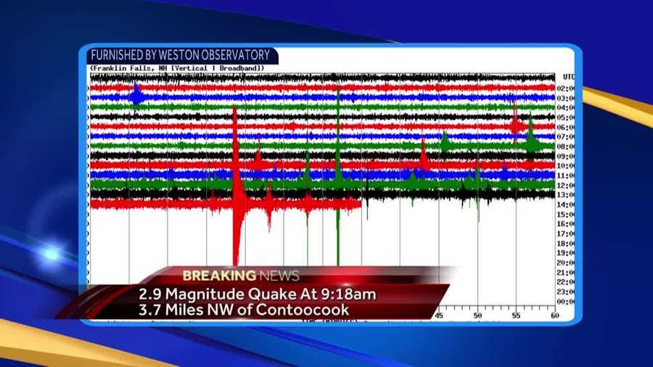
Task: Click the UTC axis heading
Action: [x=568, y=76]
